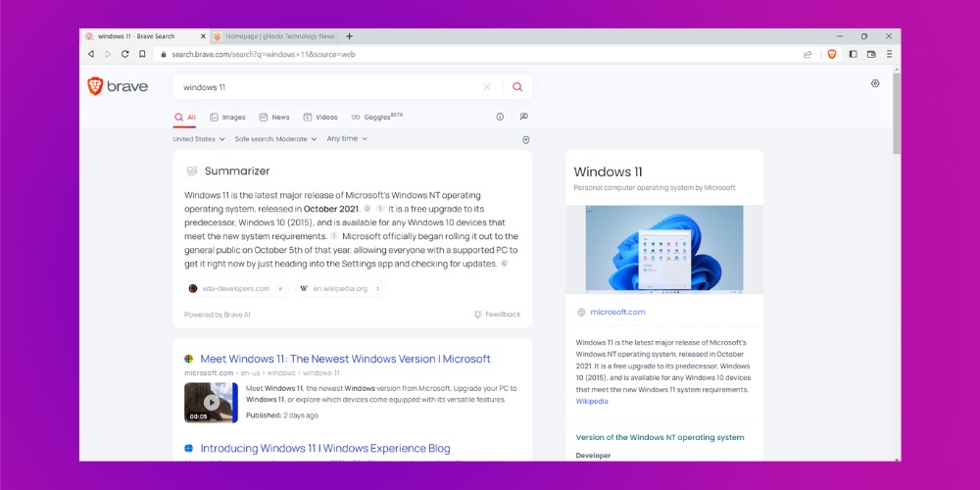
Task: Click the browser address bar URL
Action: 263,54
